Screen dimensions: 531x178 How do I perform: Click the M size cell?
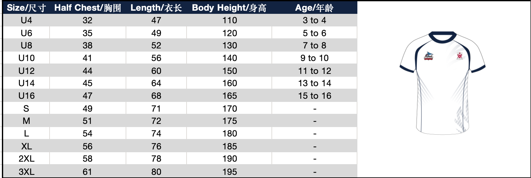coord(26,121)
